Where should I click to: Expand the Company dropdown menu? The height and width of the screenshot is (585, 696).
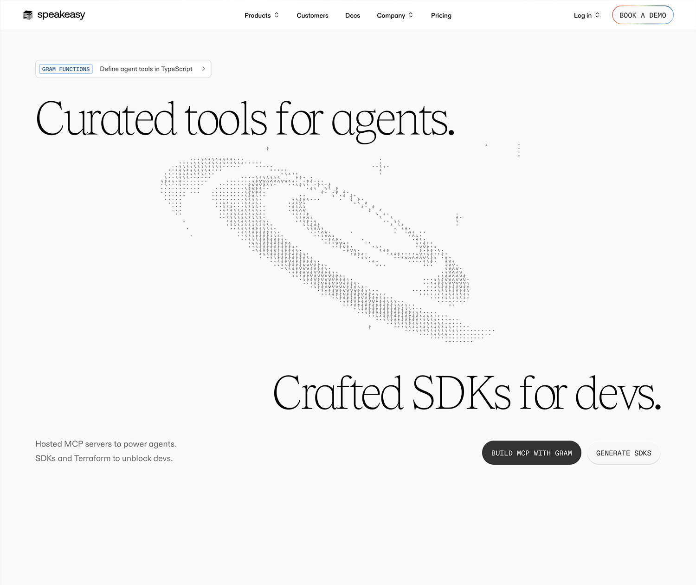[391, 15]
